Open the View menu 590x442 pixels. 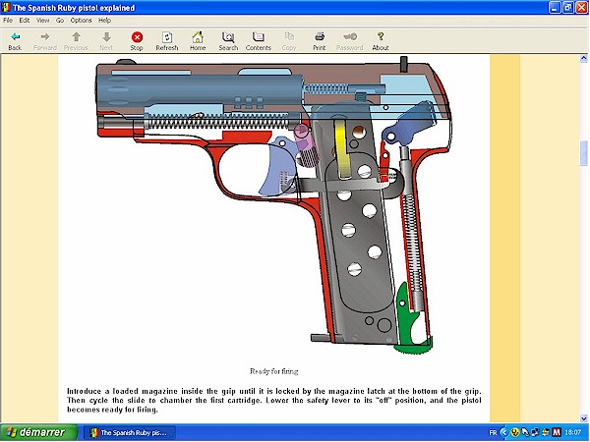[x=43, y=21]
